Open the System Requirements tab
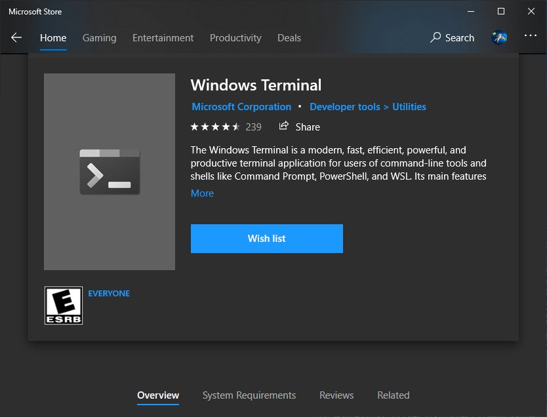 click(x=249, y=395)
